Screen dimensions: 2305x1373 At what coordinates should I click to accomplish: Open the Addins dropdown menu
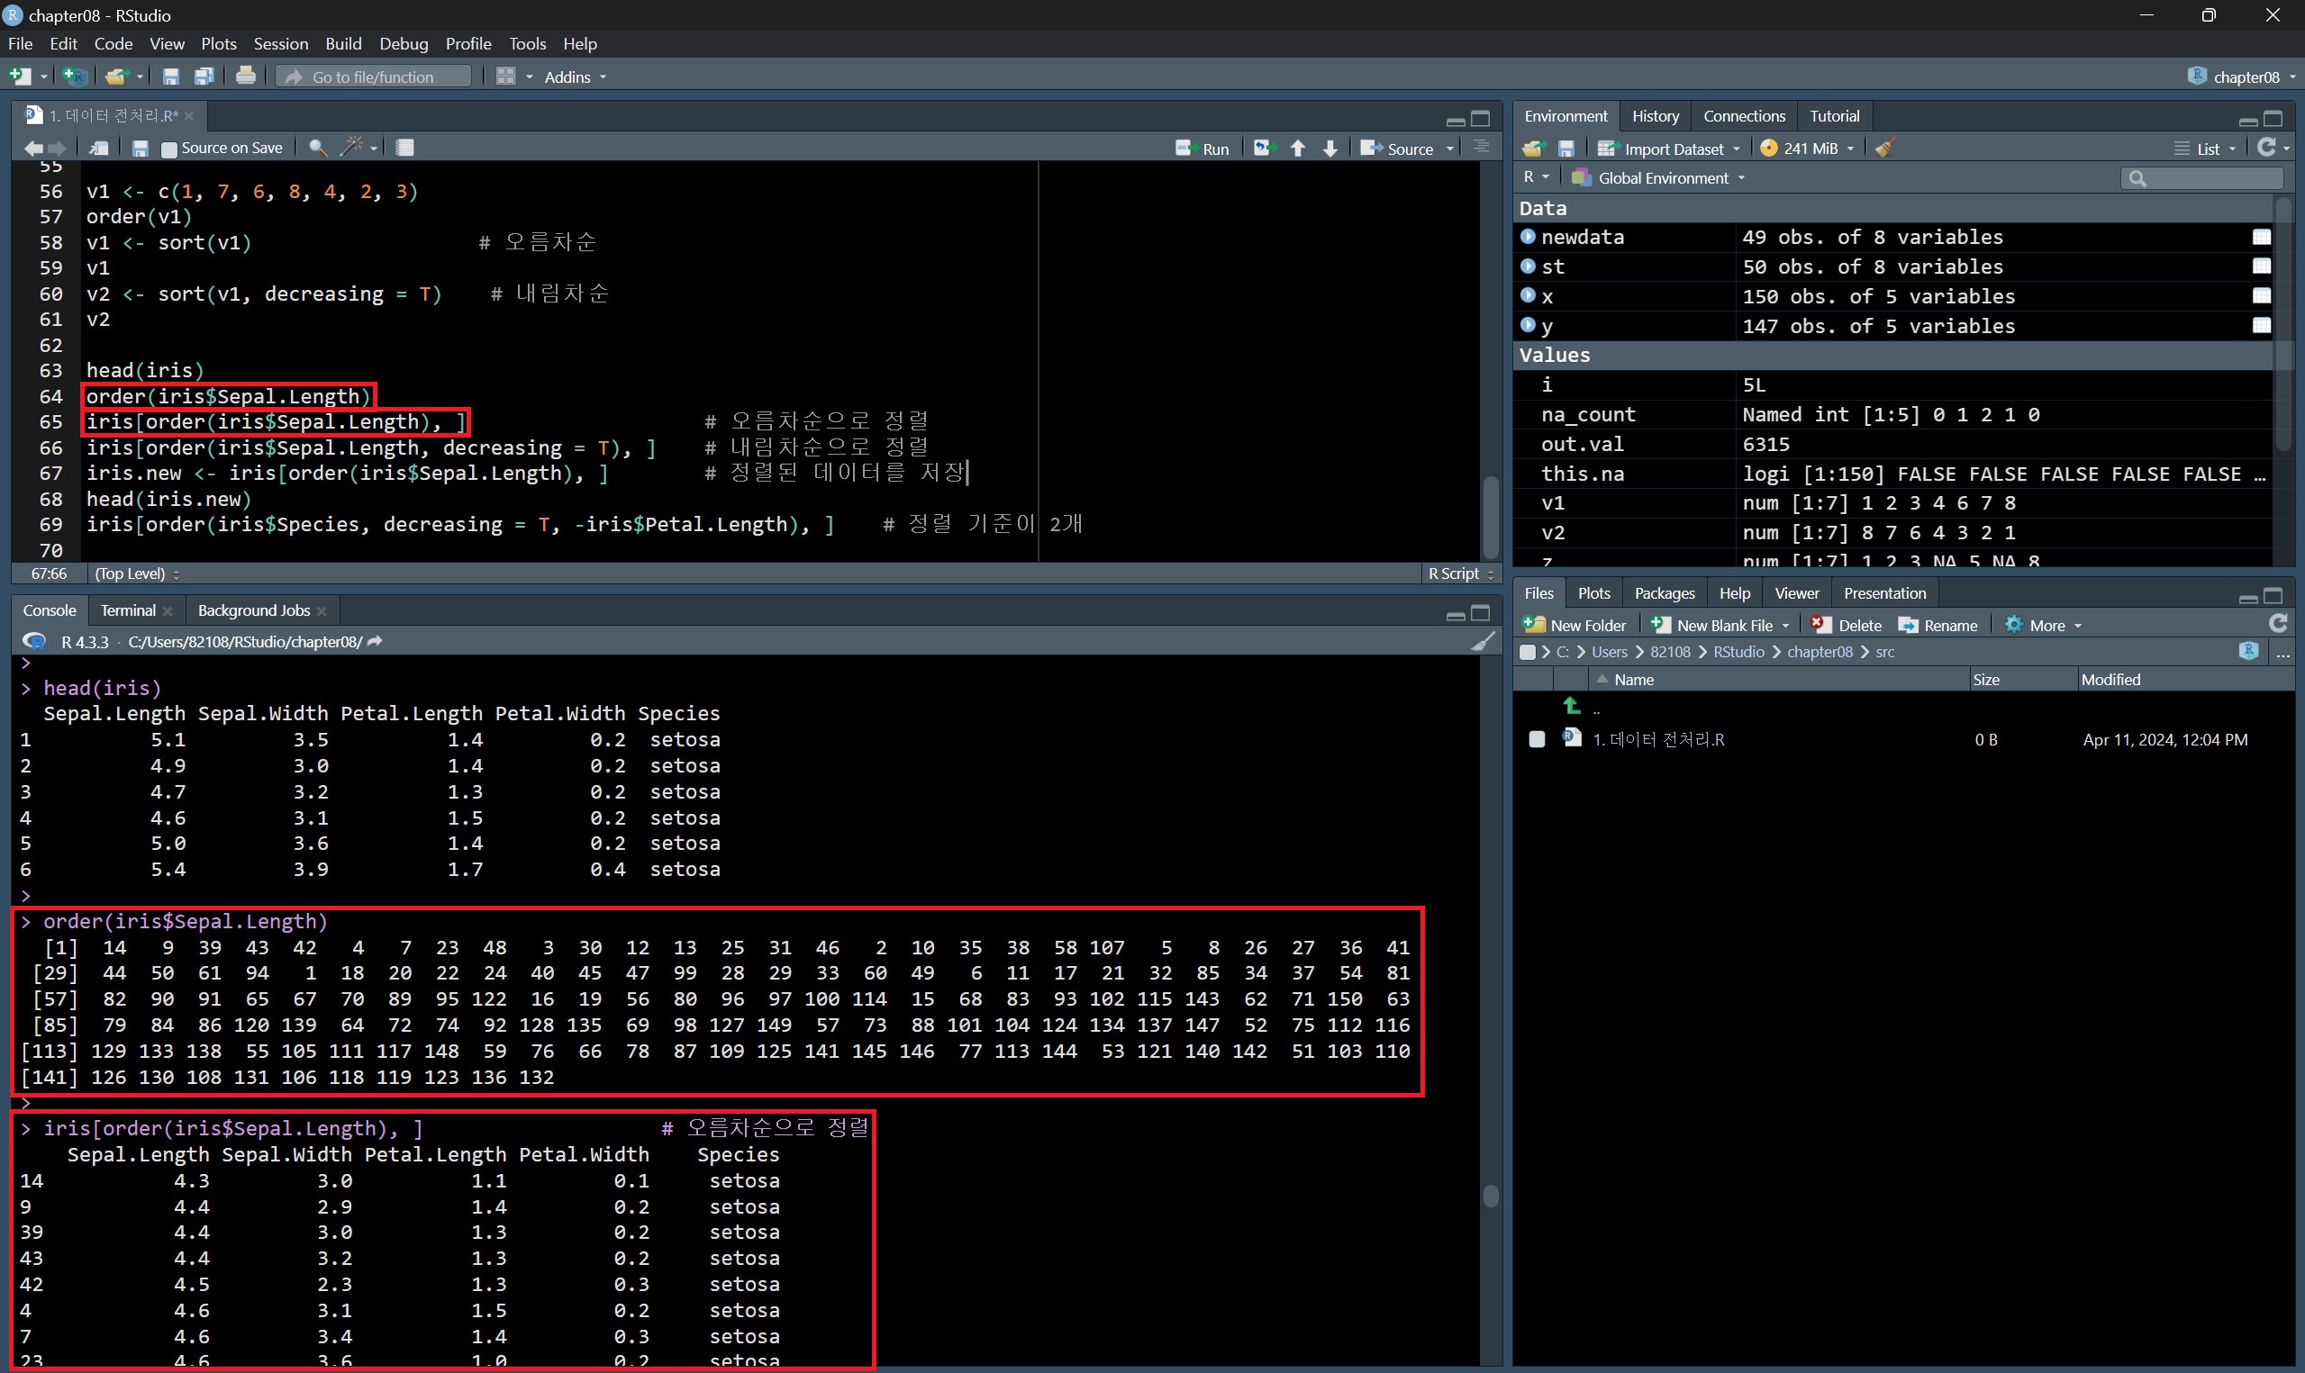575,77
